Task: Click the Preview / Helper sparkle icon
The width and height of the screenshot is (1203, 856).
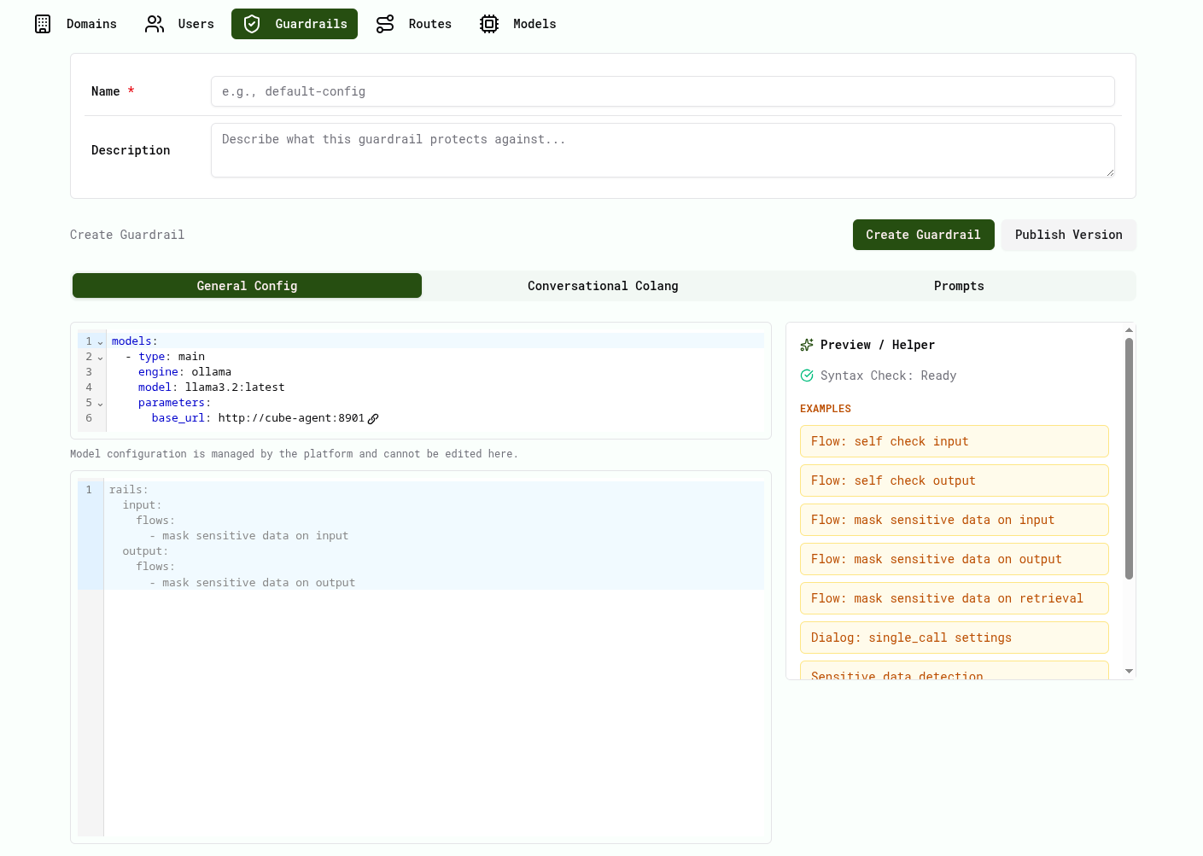Action: [x=807, y=345]
